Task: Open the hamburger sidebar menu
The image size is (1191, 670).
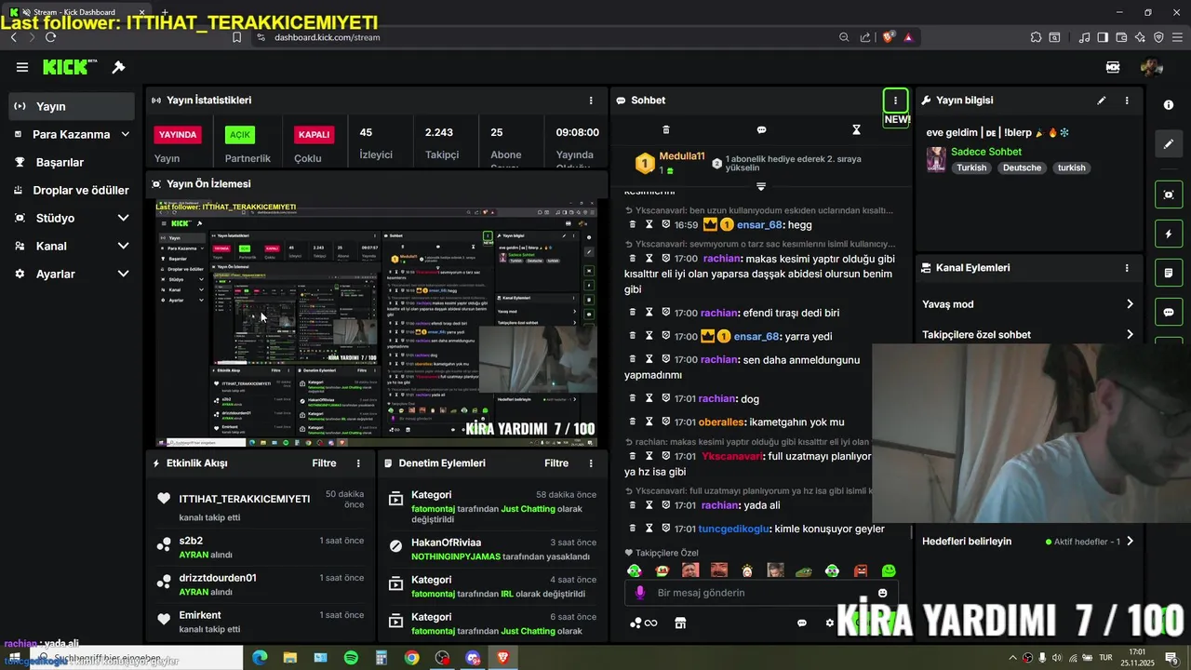Action: click(x=22, y=67)
